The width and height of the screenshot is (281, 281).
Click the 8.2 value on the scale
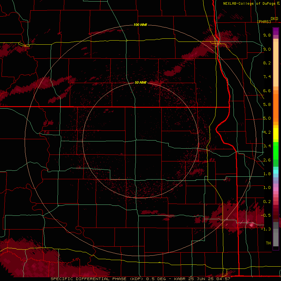[267, 63]
